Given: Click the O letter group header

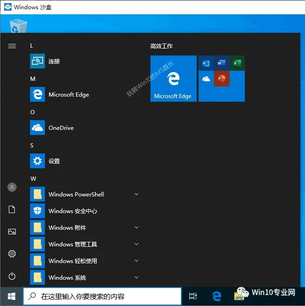Looking at the screenshot, I should 32,112.
